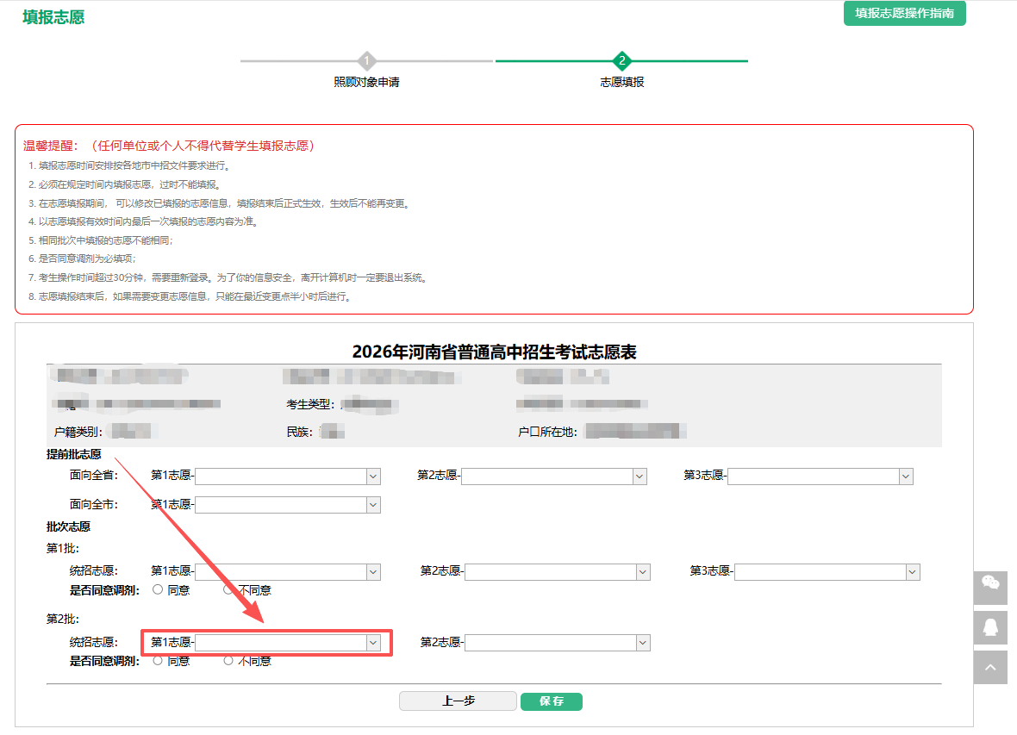The width and height of the screenshot is (1017, 735).
Task: Click the 照顾对象申请 step label
Action: click(366, 82)
